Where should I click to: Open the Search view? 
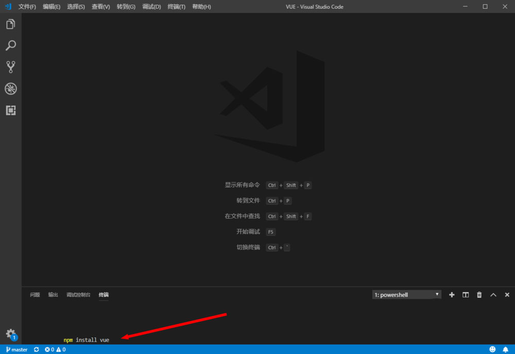11,45
